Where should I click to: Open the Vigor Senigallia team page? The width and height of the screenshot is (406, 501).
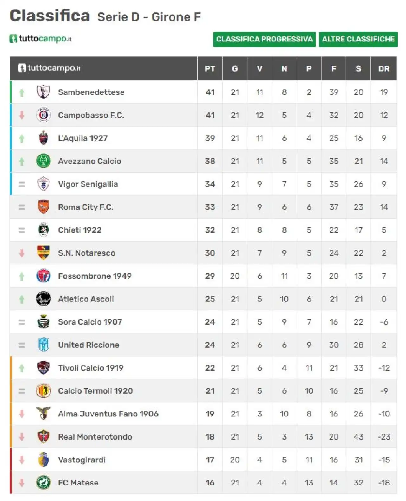tap(88, 184)
